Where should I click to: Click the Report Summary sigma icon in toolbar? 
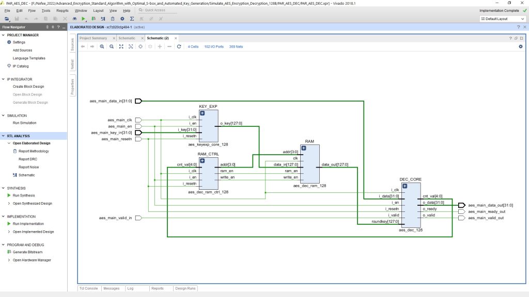[x=132, y=18]
